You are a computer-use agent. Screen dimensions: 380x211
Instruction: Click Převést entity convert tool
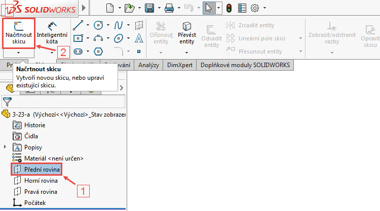[186, 33]
